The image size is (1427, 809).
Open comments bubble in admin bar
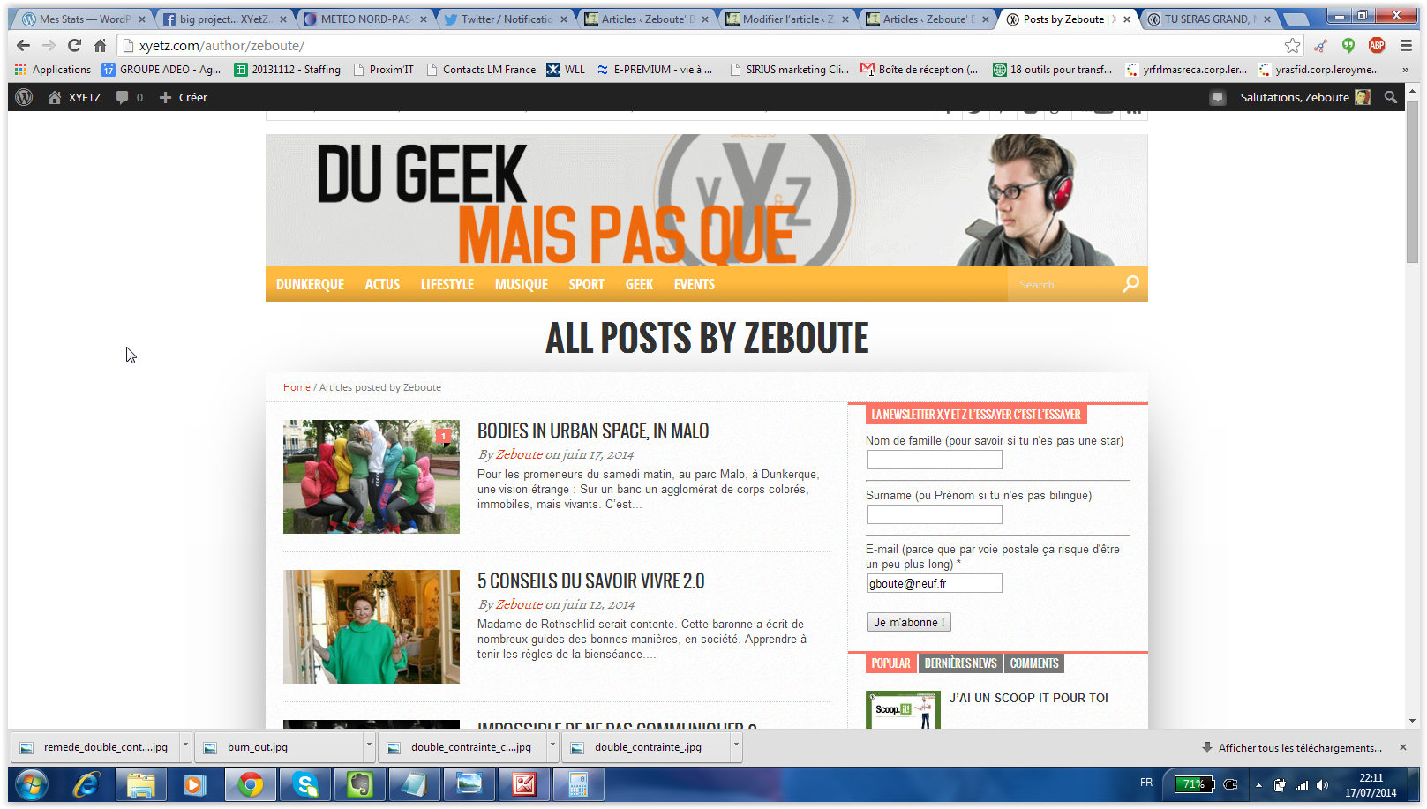coord(129,97)
